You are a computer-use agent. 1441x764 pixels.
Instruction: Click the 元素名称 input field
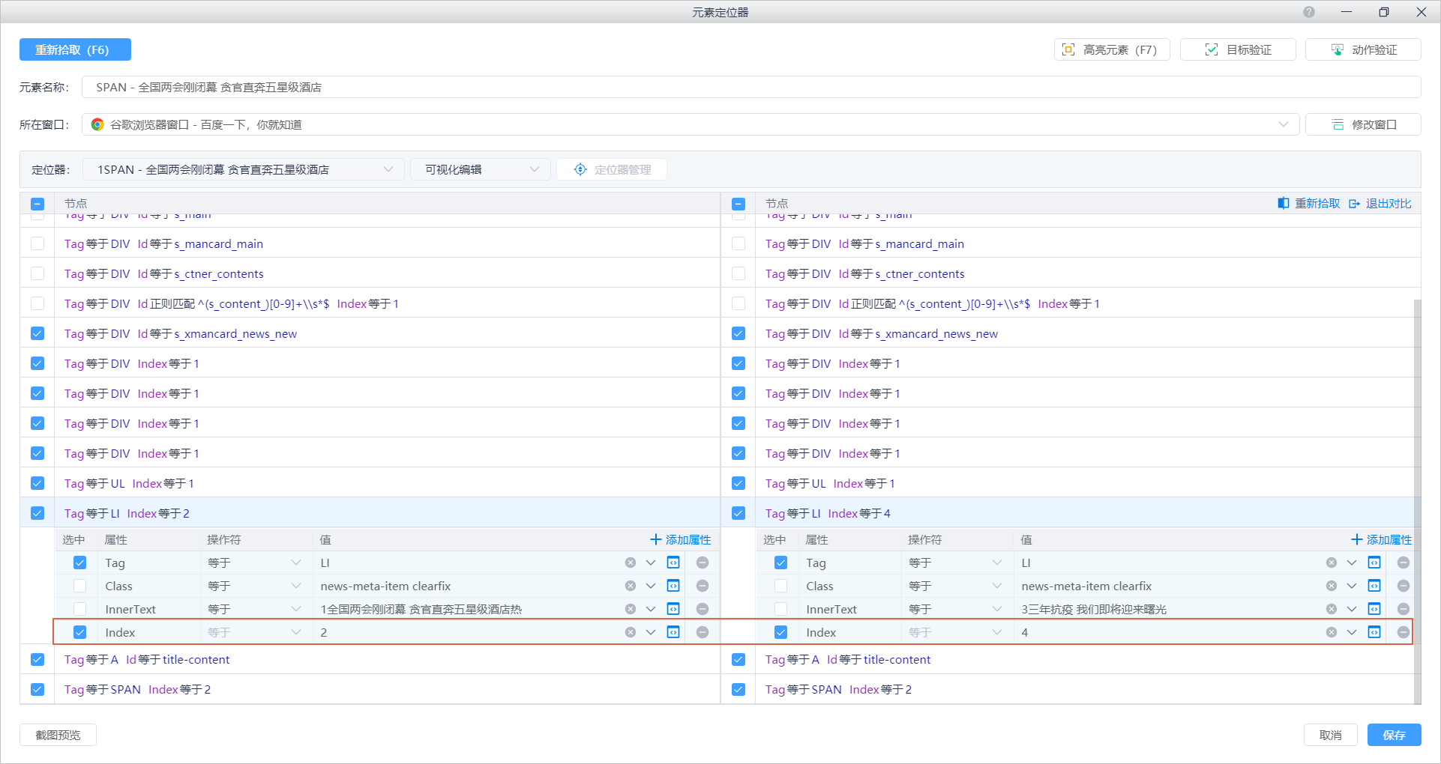(750, 87)
